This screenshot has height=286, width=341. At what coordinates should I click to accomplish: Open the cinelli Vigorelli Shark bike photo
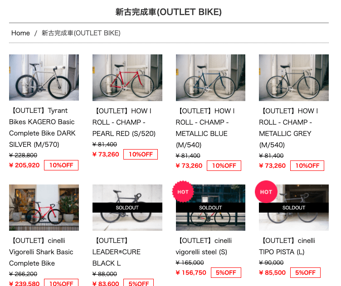(44, 208)
